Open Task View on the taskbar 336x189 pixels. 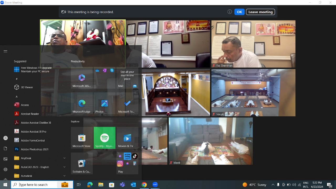pos(78,185)
